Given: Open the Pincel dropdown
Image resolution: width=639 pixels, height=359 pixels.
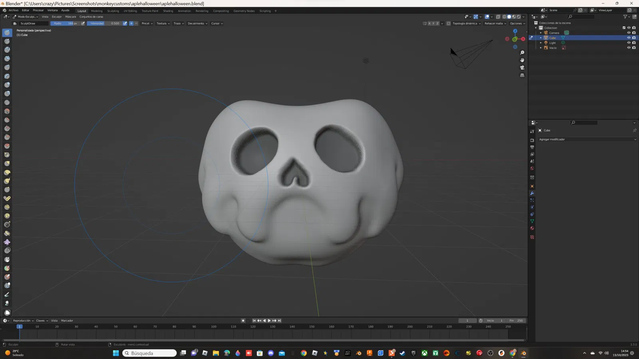Looking at the screenshot, I should click(147, 24).
